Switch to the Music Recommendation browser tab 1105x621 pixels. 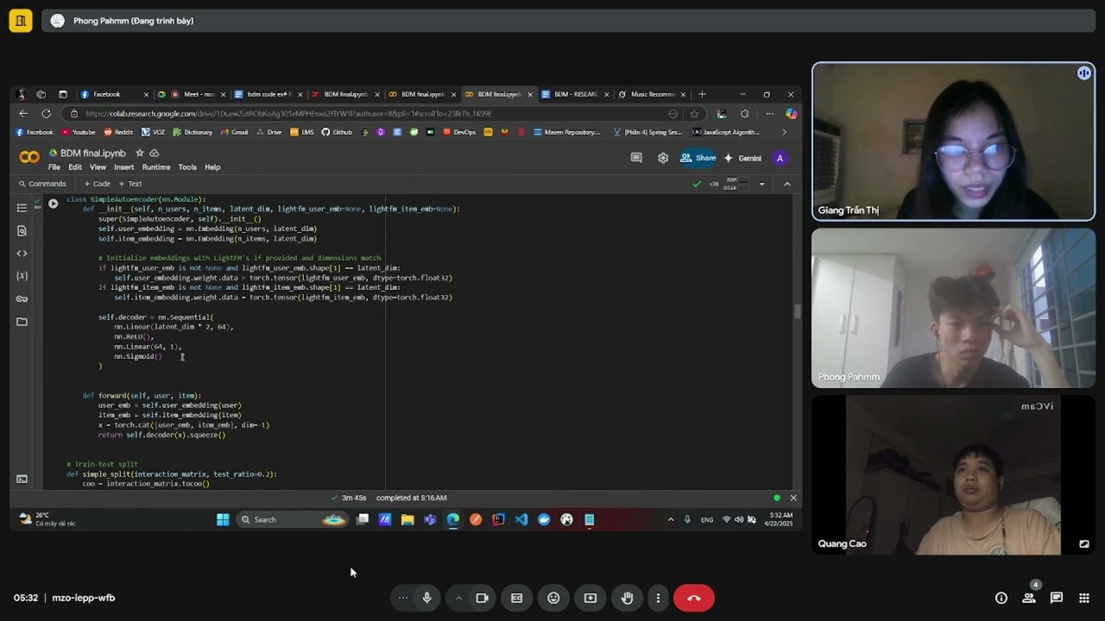pyautogui.click(x=652, y=94)
